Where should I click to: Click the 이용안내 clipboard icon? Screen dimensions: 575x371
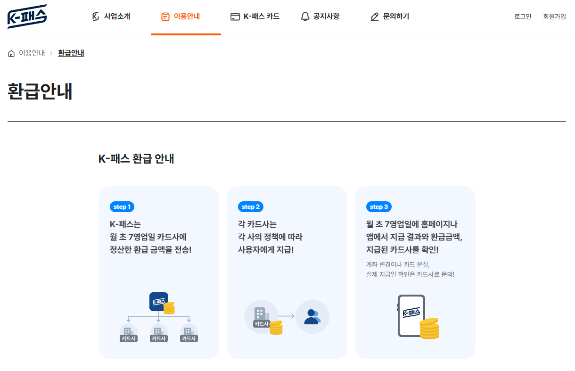tap(165, 16)
